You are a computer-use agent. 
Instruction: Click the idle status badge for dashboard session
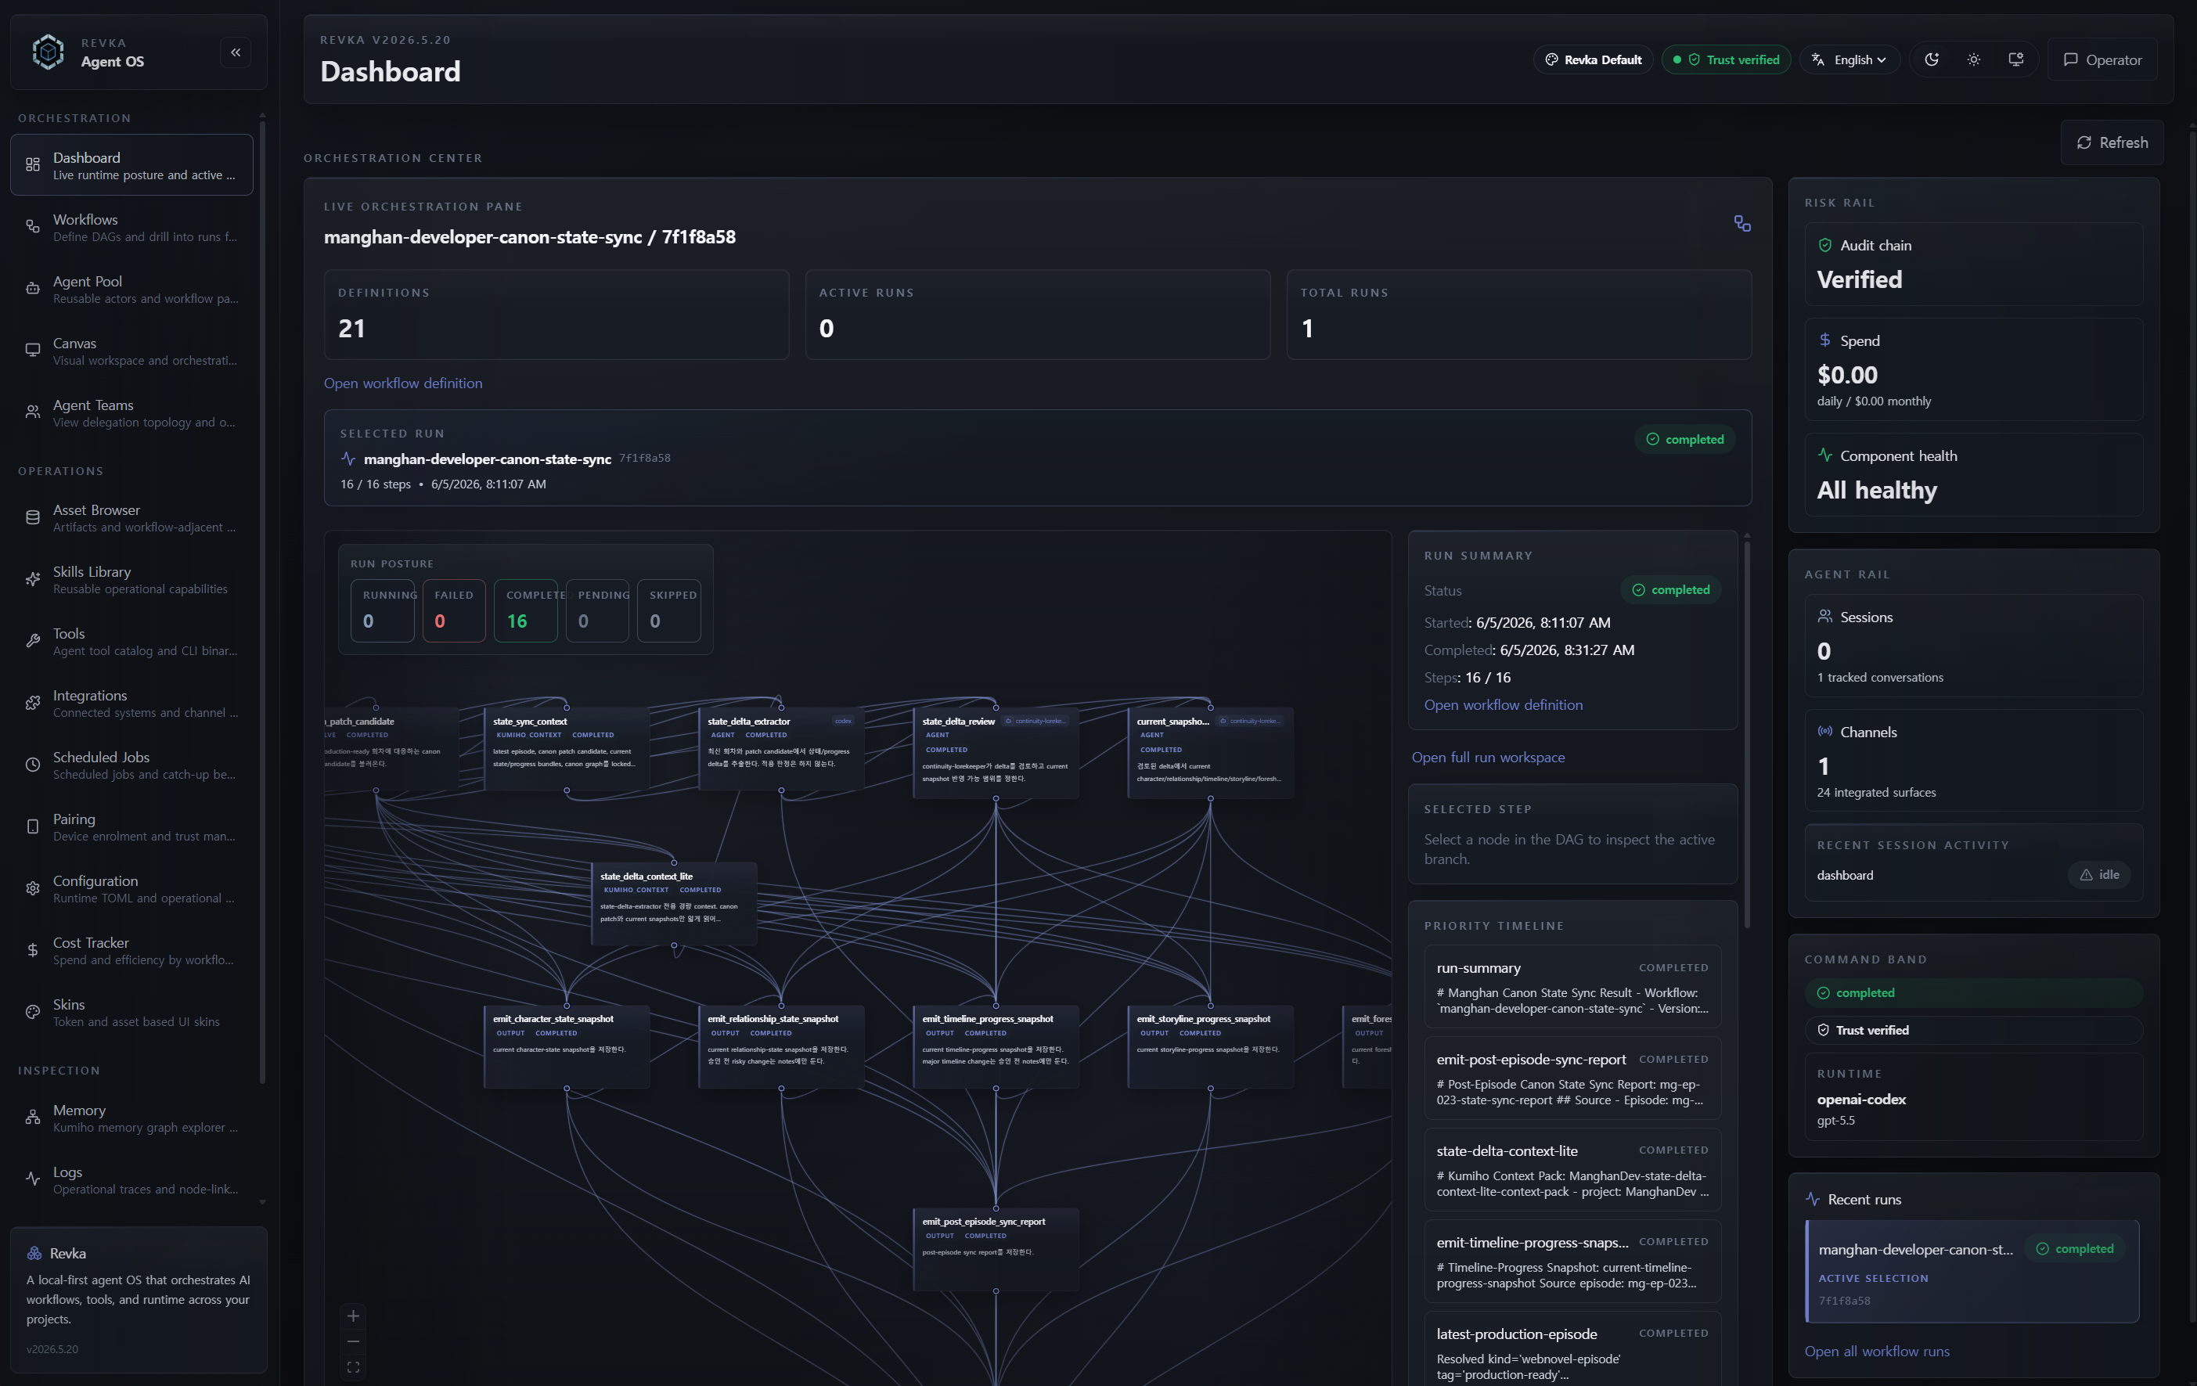click(x=2098, y=874)
